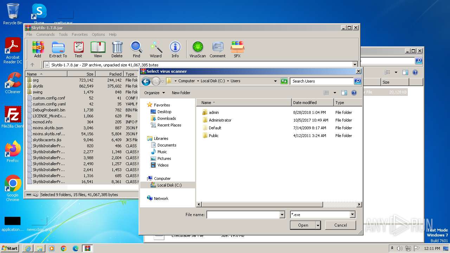Select Downloads in Favorites
Screen dimensions: 450x253
pyautogui.click(x=167, y=118)
